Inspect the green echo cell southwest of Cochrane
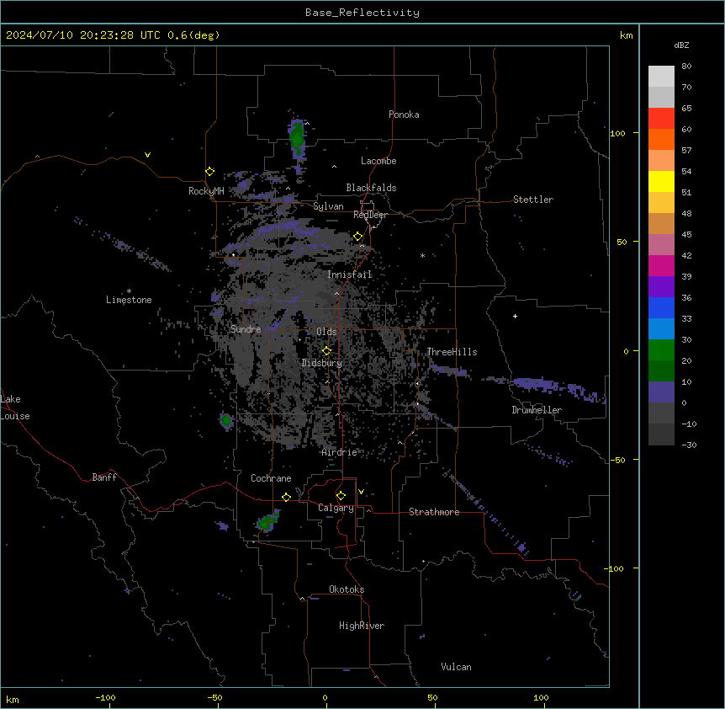 (266, 523)
